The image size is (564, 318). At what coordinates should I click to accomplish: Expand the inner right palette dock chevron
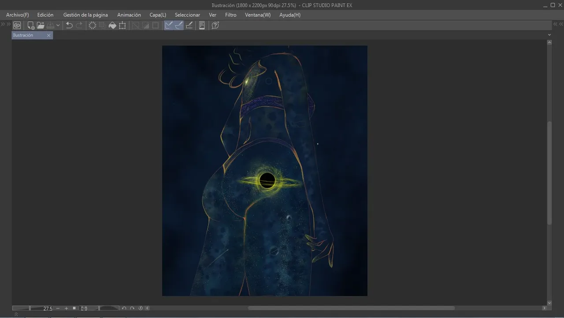pos(555,24)
